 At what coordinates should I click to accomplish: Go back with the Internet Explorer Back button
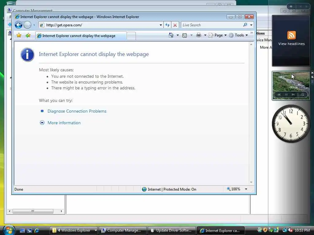tap(18, 25)
